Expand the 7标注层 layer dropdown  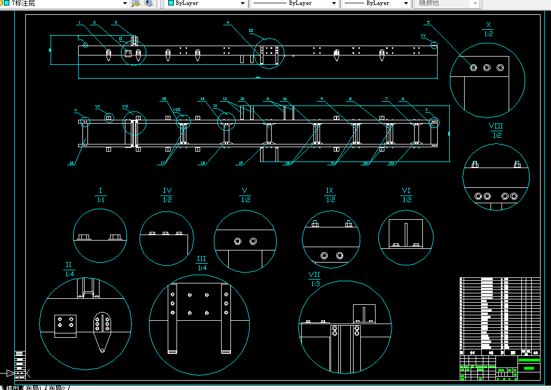click(x=125, y=3)
